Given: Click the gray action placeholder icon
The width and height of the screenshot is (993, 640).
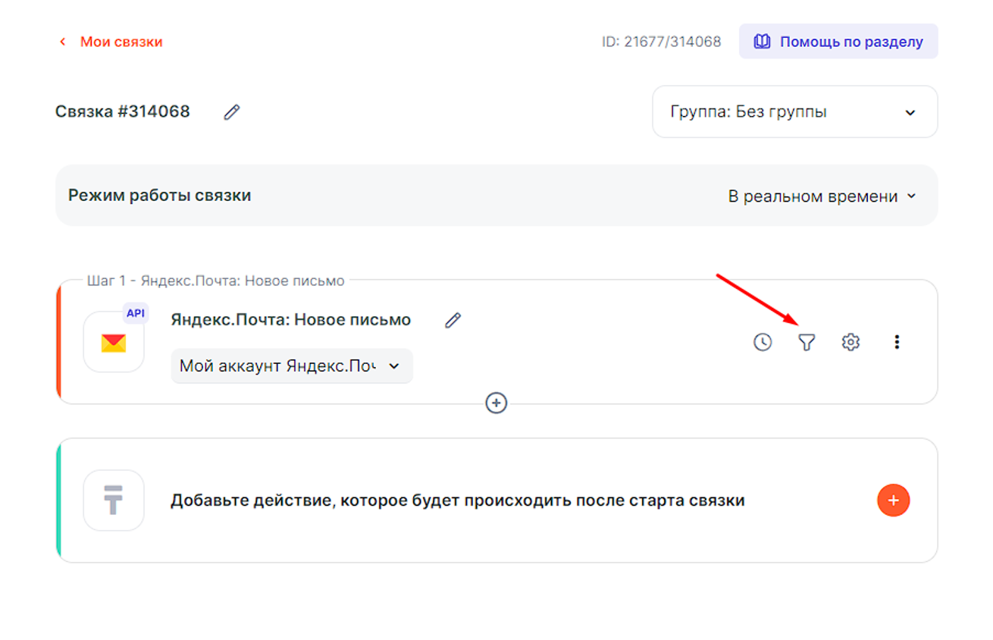Looking at the screenshot, I should point(114,500).
